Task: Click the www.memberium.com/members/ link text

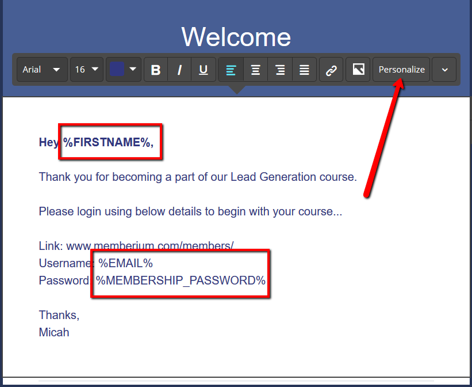Action: point(150,246)
